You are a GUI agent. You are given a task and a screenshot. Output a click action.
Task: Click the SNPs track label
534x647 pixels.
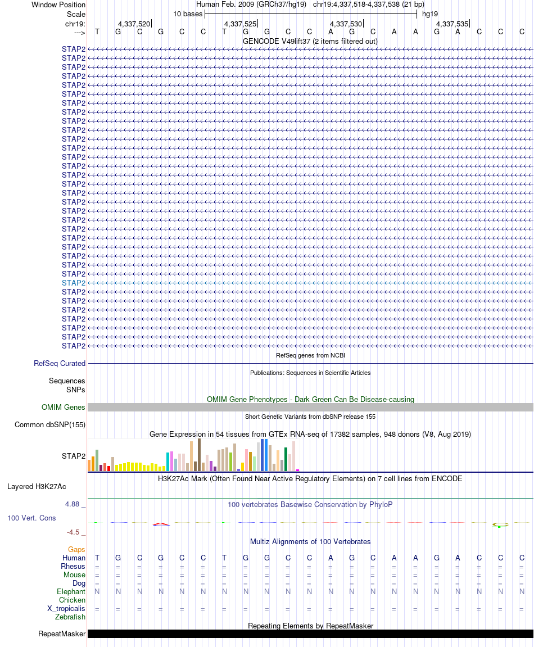[x=75, y=390]
